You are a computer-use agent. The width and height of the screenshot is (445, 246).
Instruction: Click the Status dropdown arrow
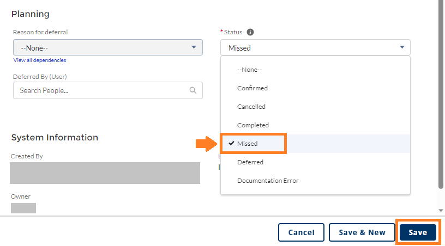coord(402,47)
